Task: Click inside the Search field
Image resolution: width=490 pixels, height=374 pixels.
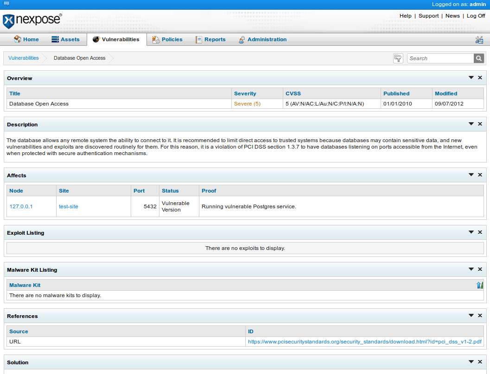Action: click(x=438, y=58)
